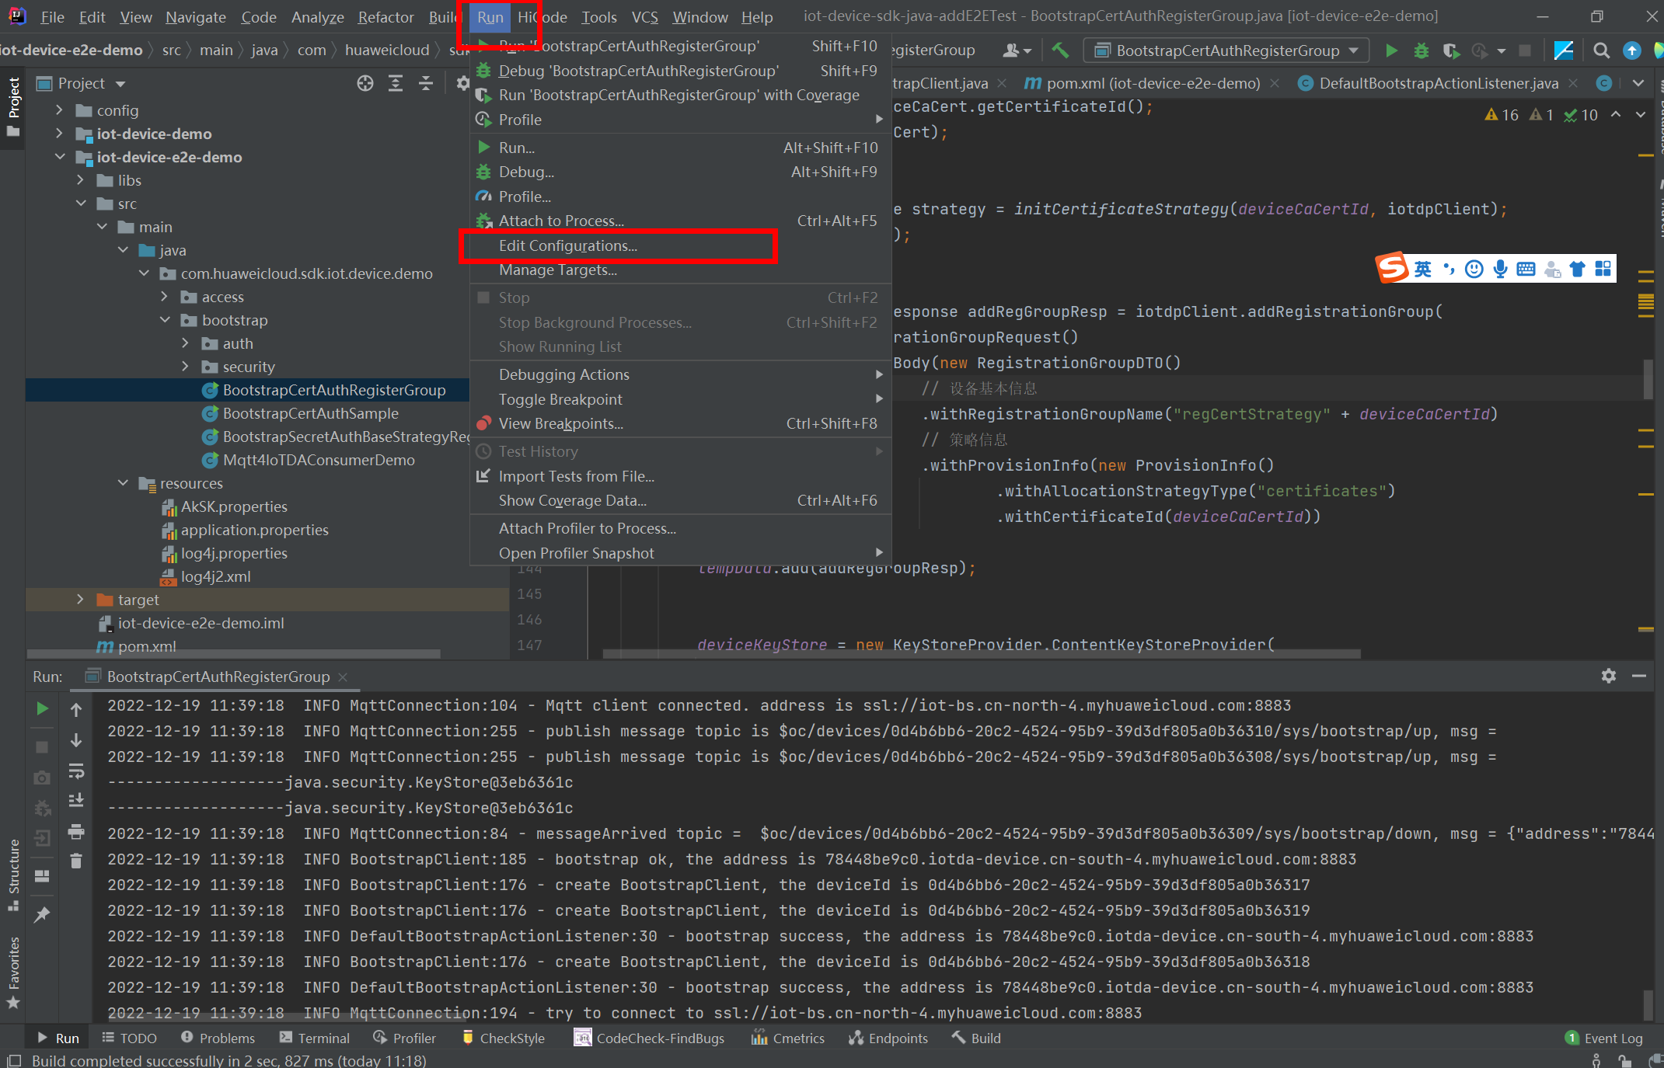This screenshot has height=1068, width=1664.
Task: Select Edit Configurations... in the Run menu
Action: click(680, 245)
